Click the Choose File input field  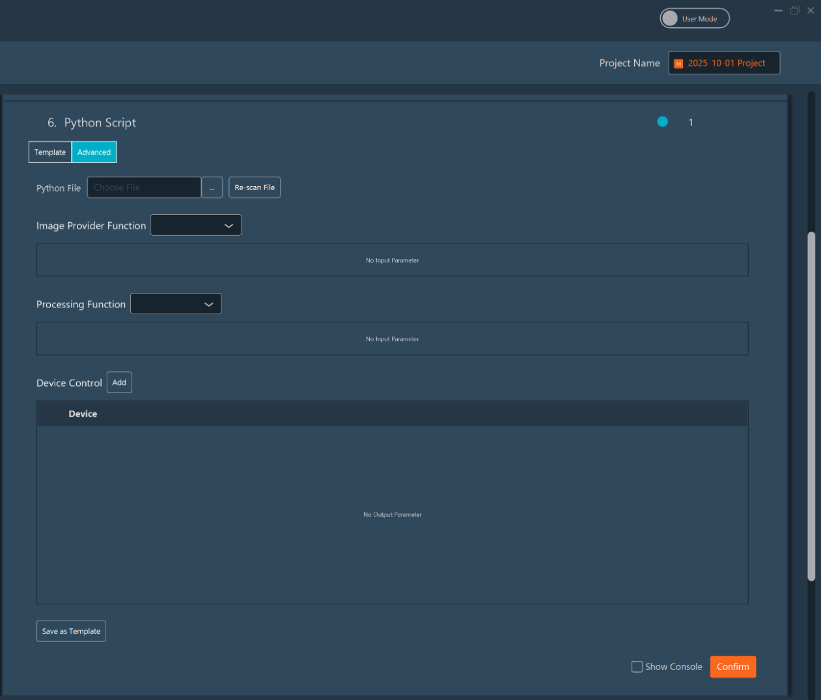[144, 187]
